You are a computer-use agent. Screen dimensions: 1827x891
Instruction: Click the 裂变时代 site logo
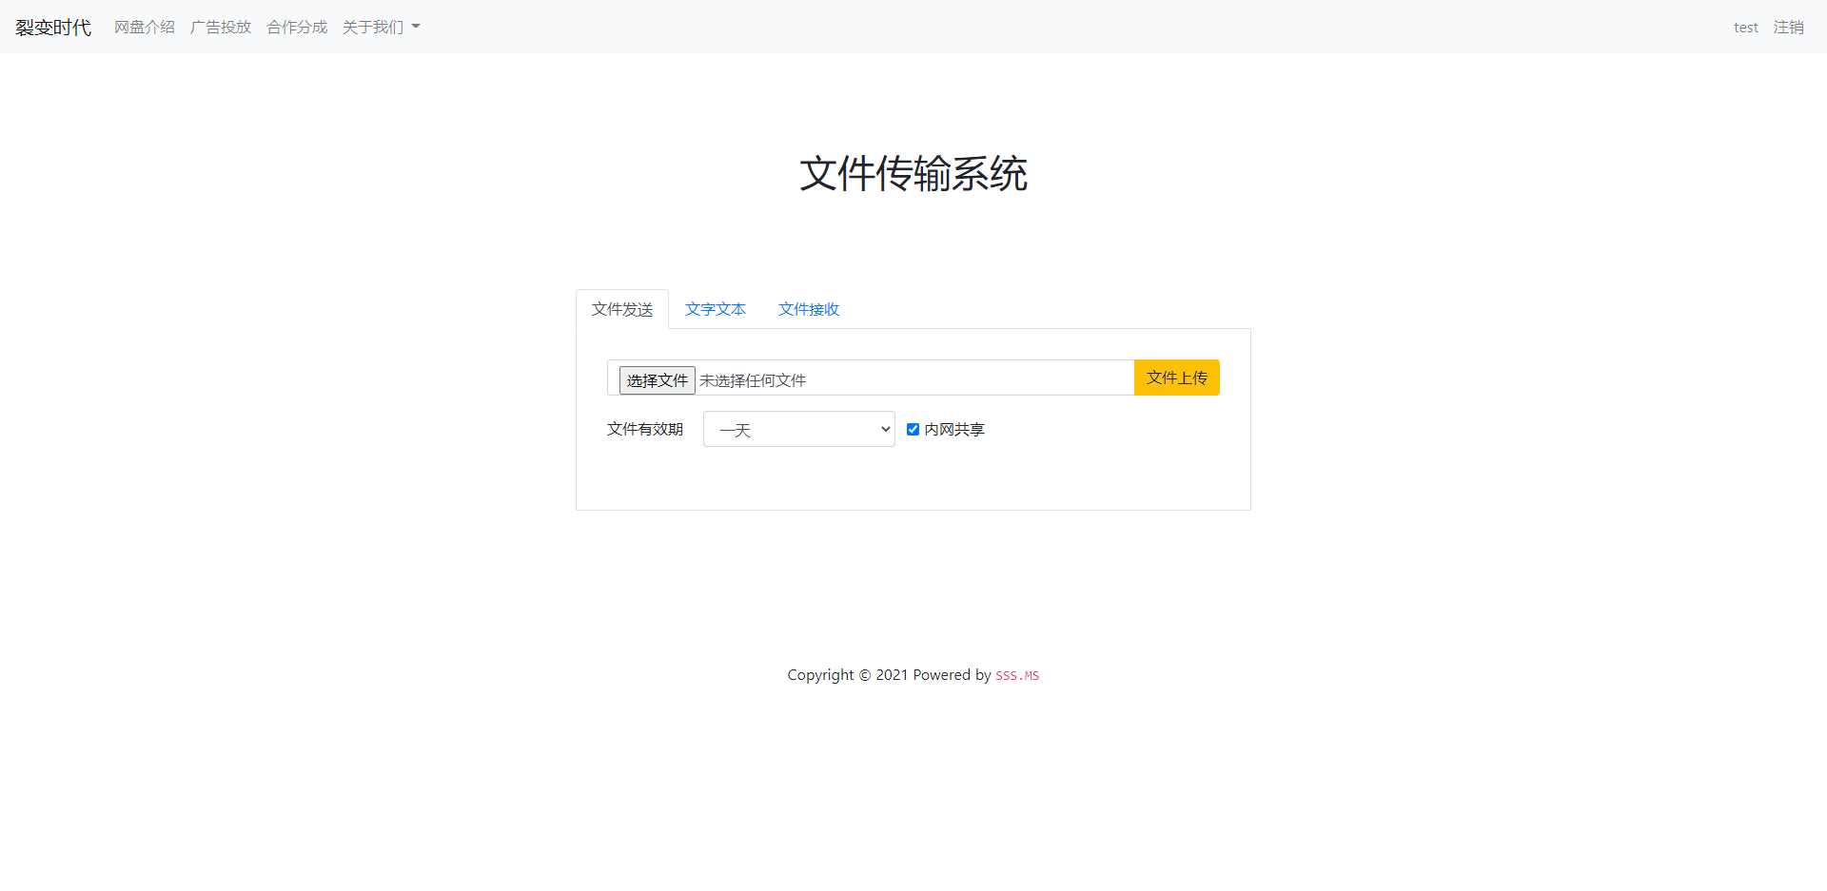point(52,27)
